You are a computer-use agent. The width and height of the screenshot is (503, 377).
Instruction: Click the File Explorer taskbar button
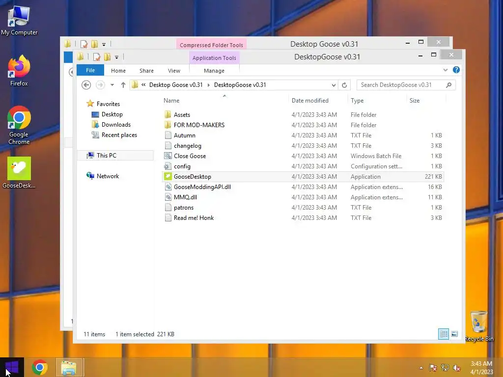pos(69,367)
